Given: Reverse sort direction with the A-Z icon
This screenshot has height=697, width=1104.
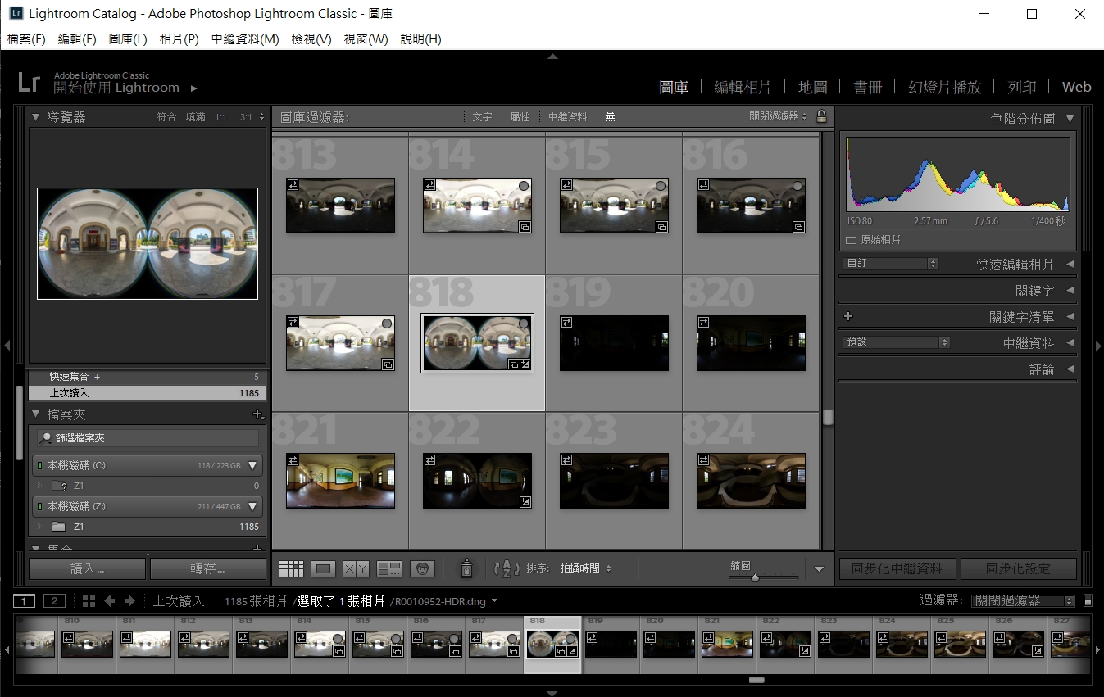Looking at the screenshot, I should 507,568.
